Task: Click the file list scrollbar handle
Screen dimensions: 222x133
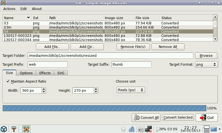Action: click(215, 24)
